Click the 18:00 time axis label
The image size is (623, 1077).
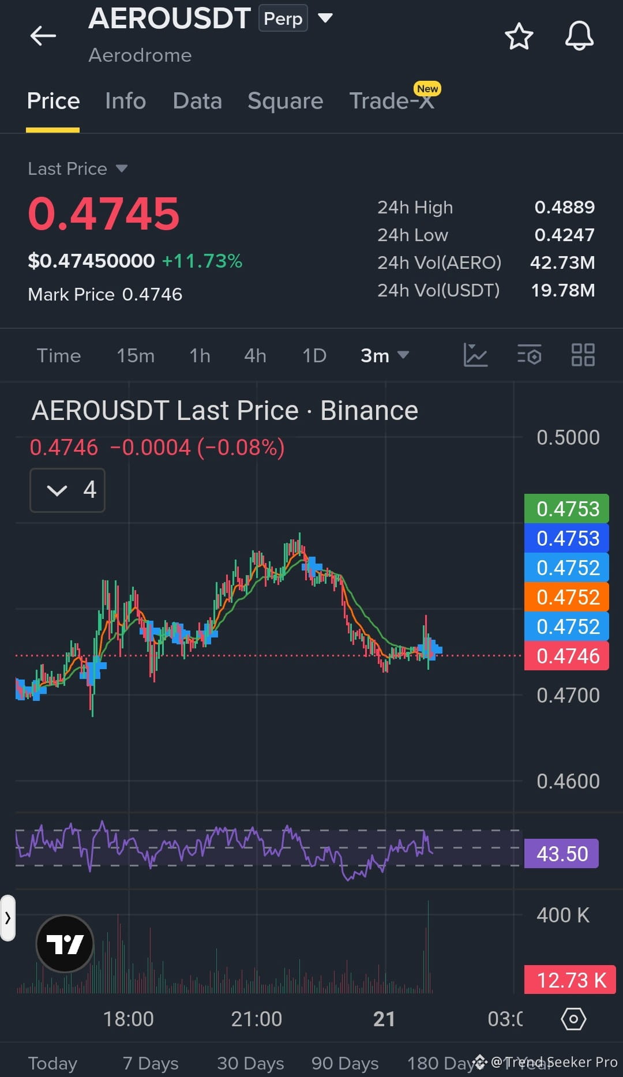128,1019
